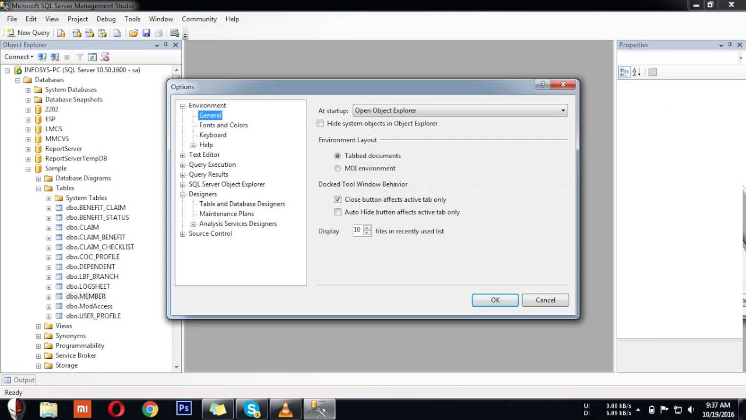The image size is (746, 420).
Task: Click the Analysis Services XMLA Query icon
Action: 103,33
